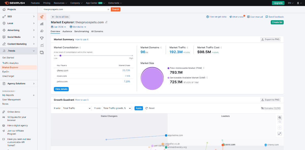Apply the Growth Quadrant axis settings
305x150 pixels.
tap(139, 108)
